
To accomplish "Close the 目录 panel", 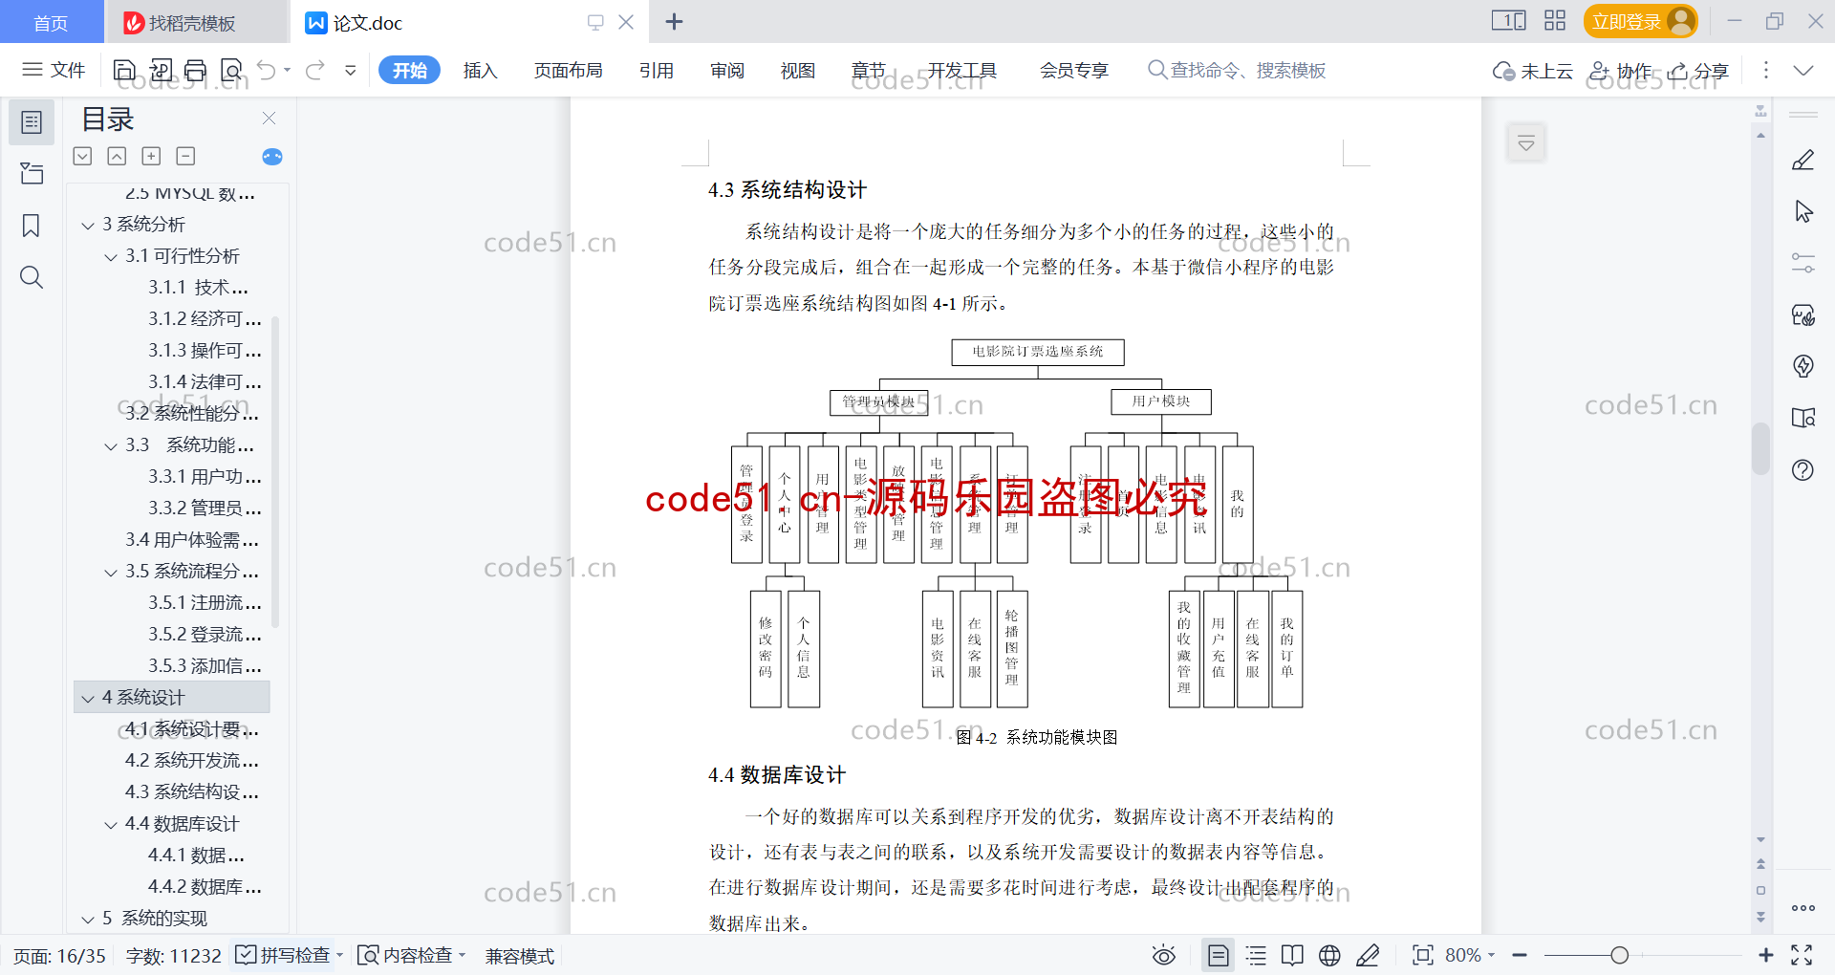I will click(x=269, y=119).
